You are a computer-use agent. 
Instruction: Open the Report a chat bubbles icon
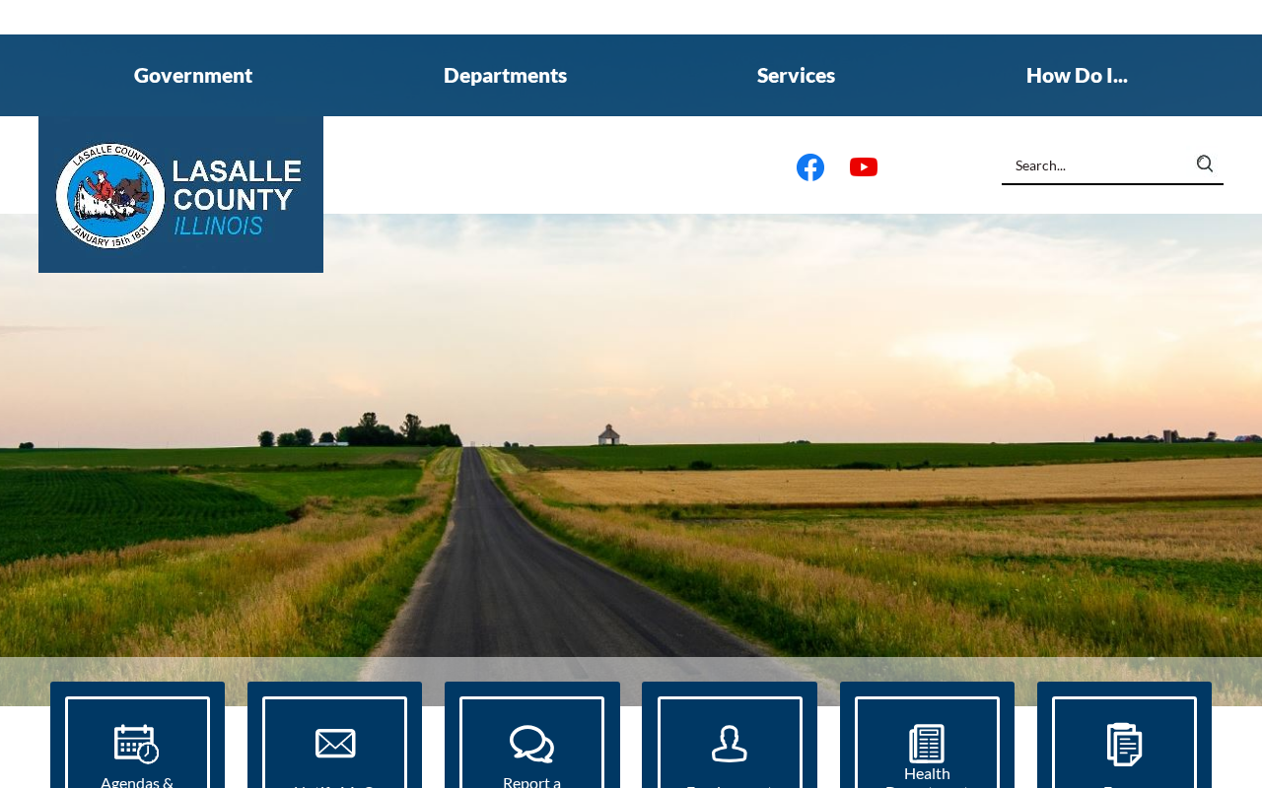pyautogui.click(x=532, y=743)
